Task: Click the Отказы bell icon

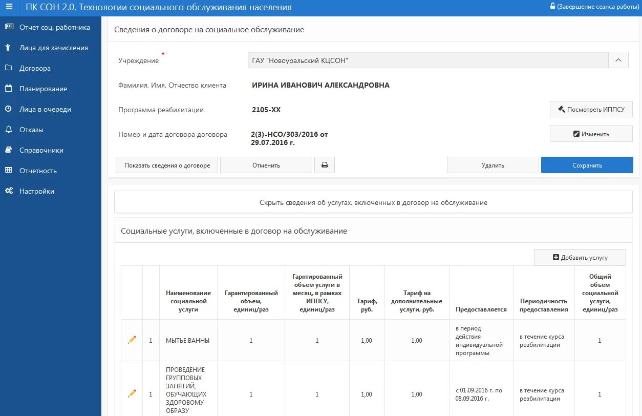Action: point(8,129)
